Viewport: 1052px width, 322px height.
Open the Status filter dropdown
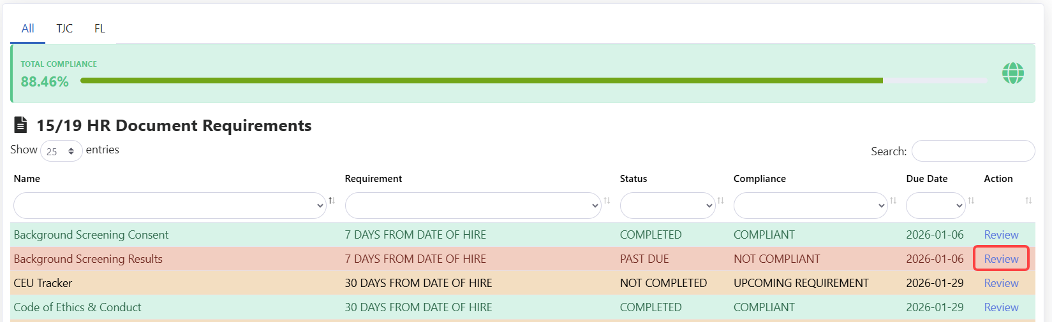click(x=667, y=206)
